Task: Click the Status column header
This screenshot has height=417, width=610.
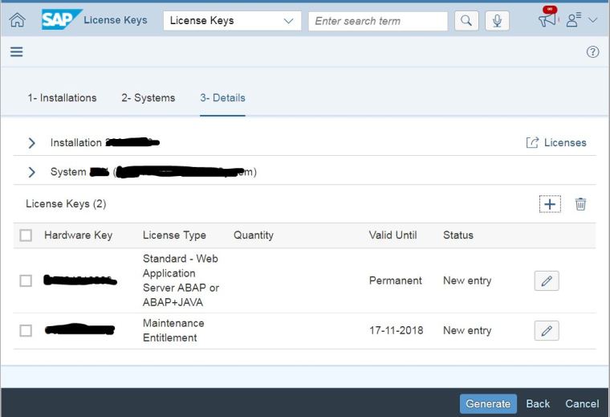Action: pyautogui.click(x=458, y=235)
